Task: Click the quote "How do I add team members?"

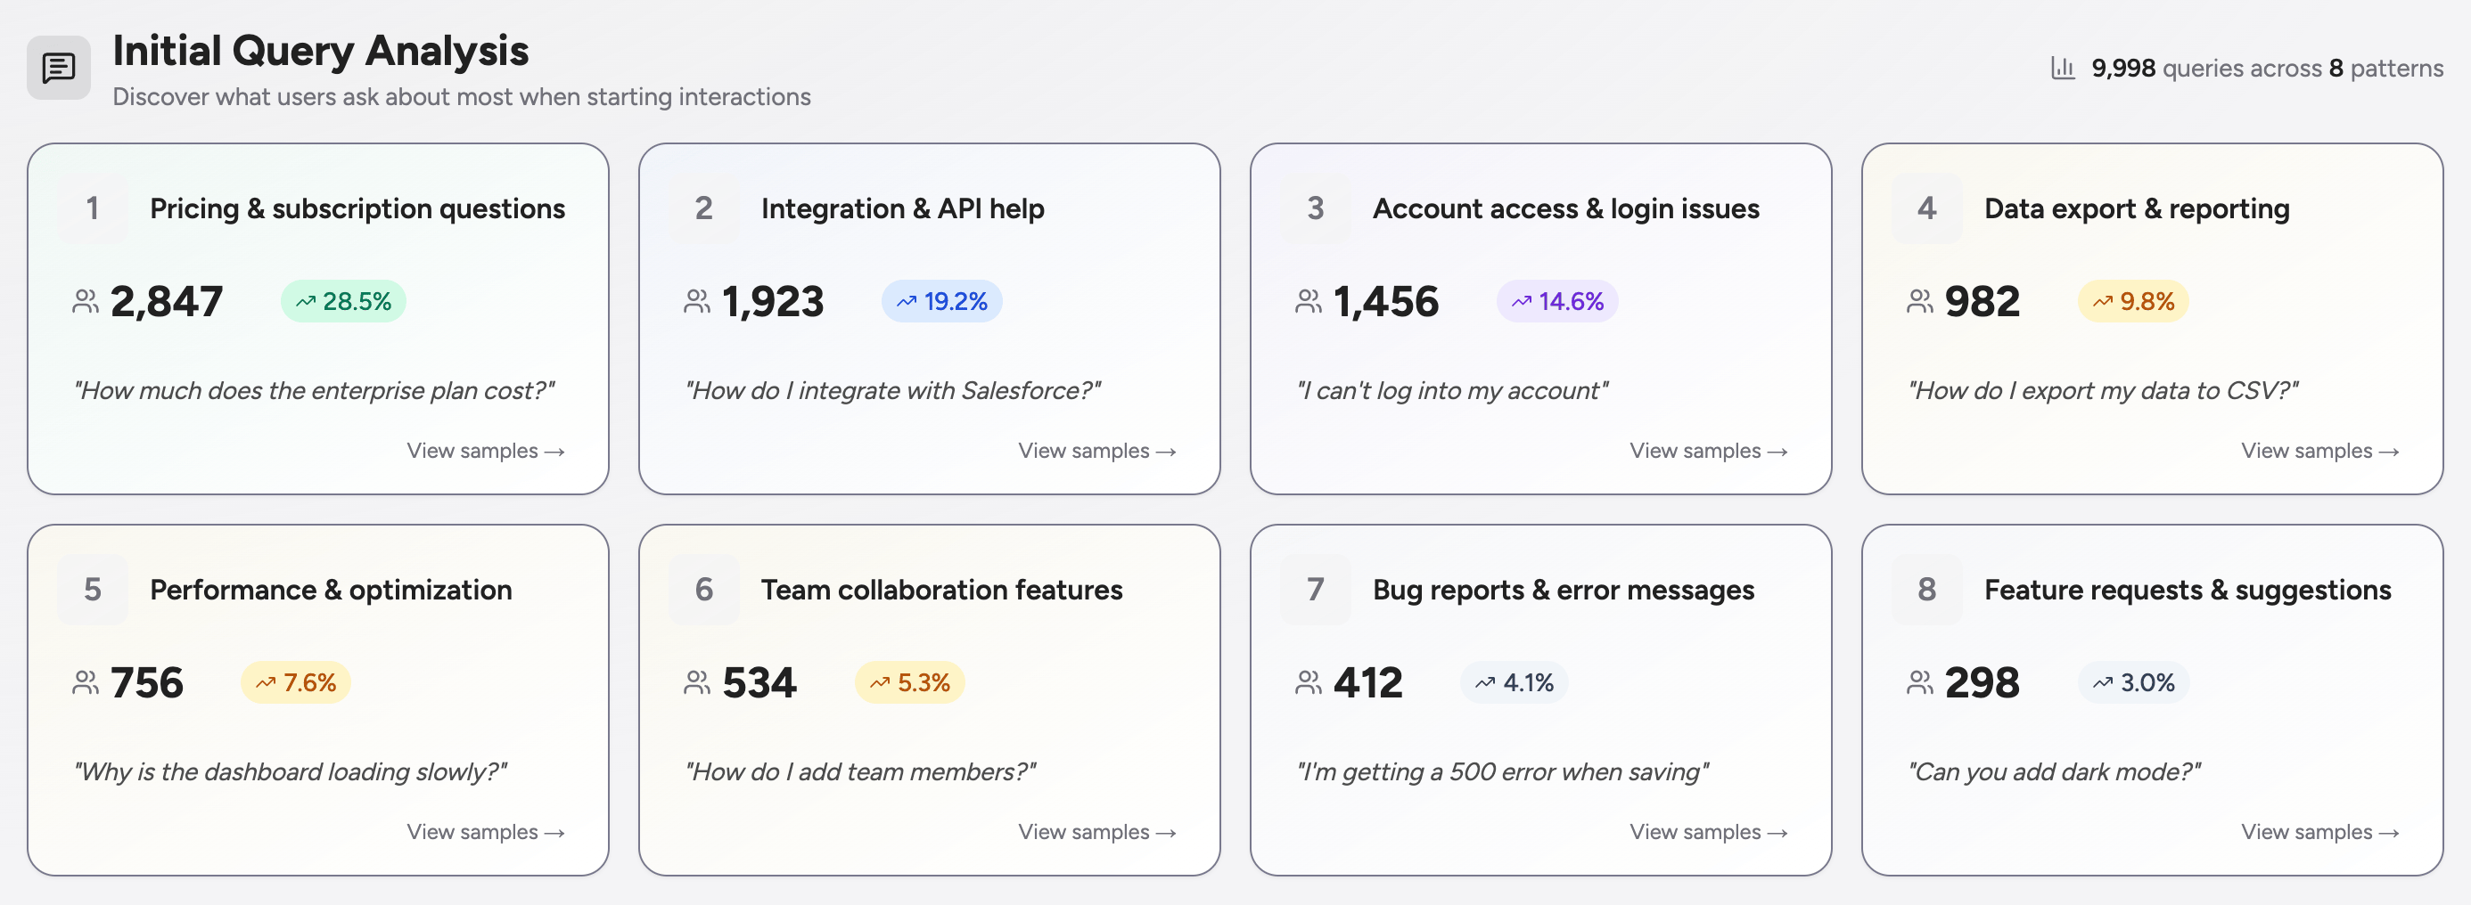Action: [x=860, y=771]
